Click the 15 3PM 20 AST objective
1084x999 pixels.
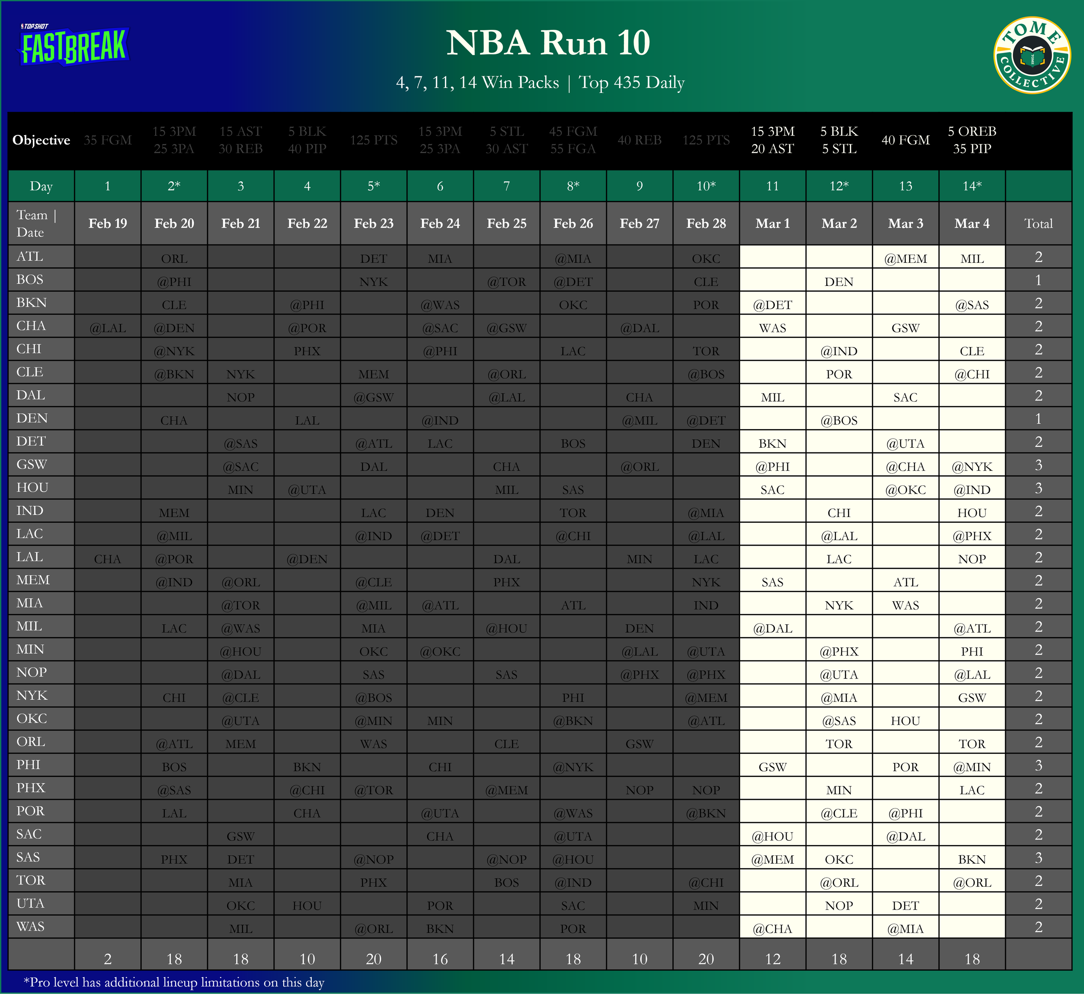pyautogui.click(x=772, y=140)
